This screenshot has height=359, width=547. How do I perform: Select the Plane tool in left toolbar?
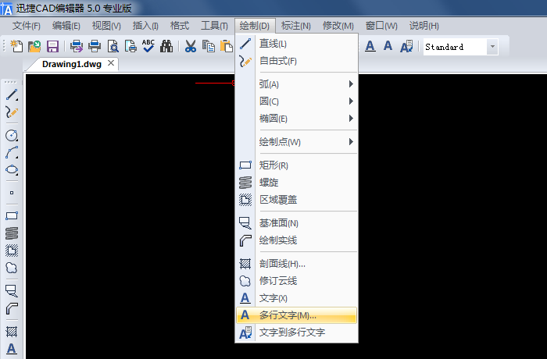tap(12, 290)
